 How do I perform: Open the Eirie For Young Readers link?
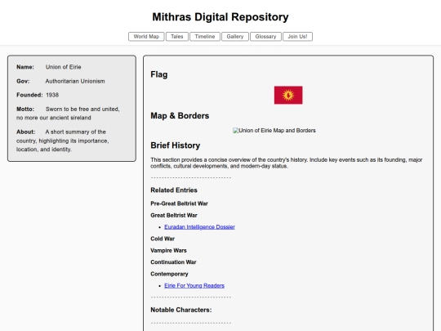(x=194, y=286)
